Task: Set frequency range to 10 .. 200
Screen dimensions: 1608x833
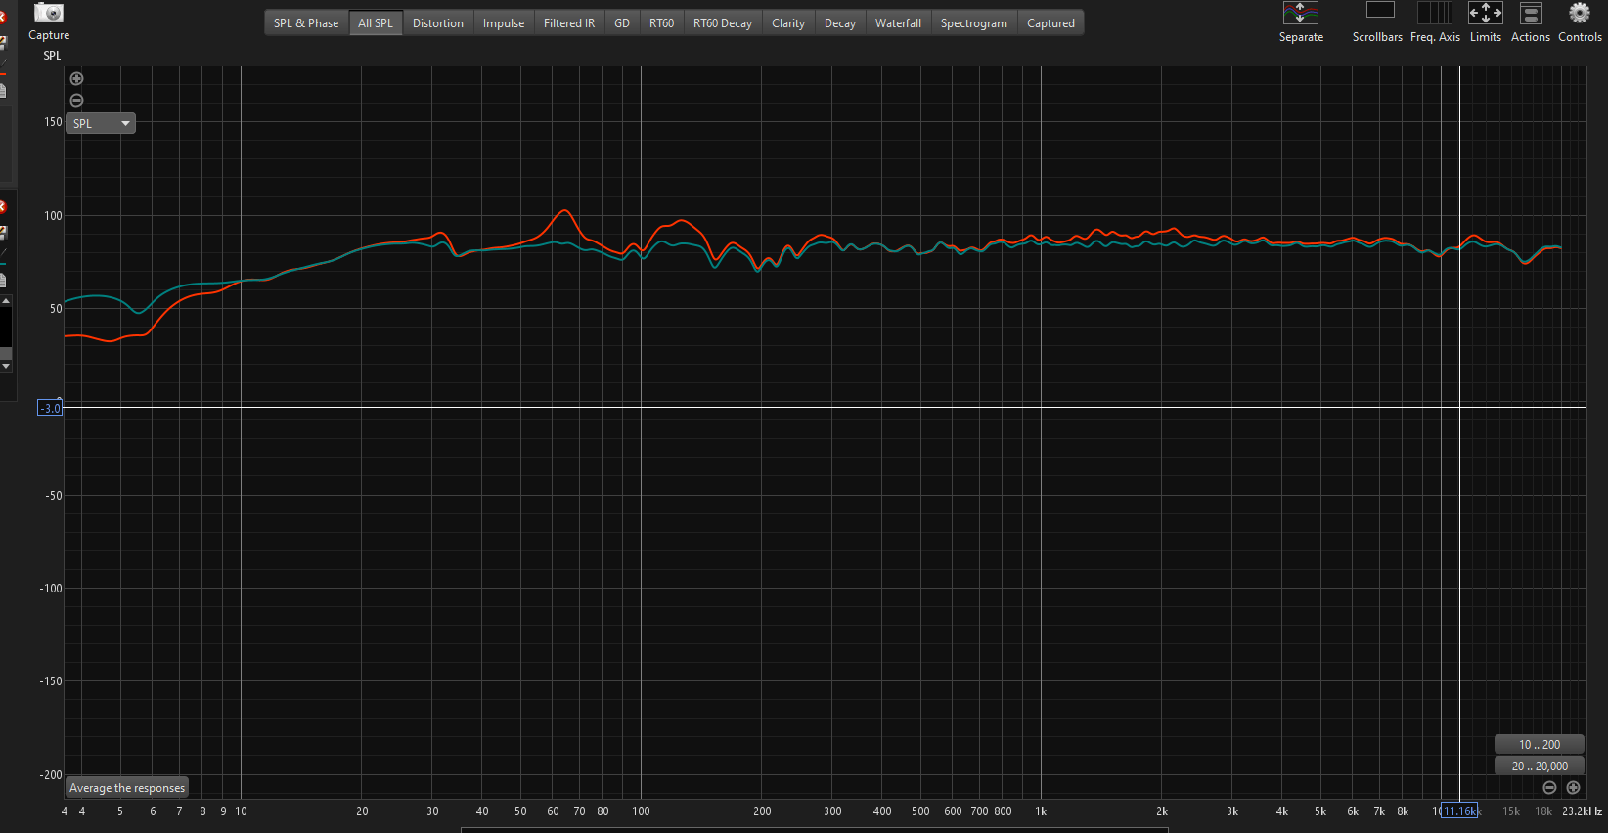Action: tap(1539, 745)
